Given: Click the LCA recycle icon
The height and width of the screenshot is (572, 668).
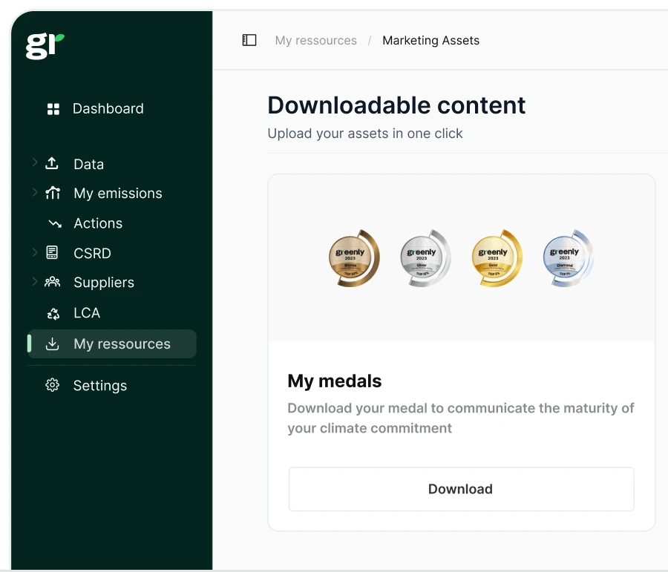Looking at the screenshot, I should point(53,314).
